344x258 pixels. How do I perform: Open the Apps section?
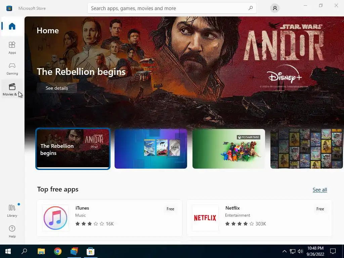[12, 48]
